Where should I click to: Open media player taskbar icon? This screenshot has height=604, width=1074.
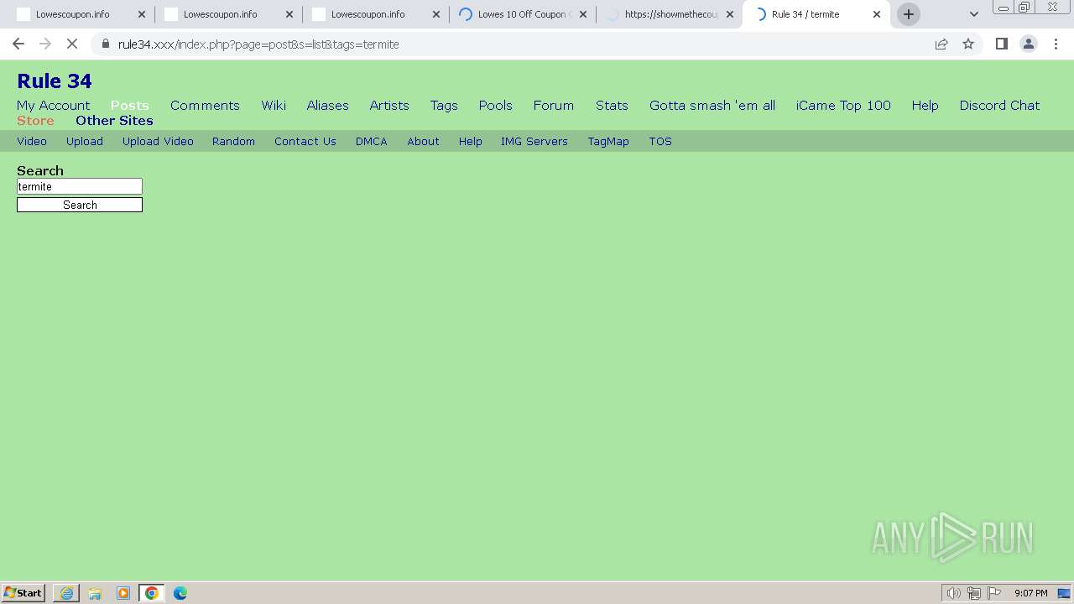pyautogui.click(x=123, y=593)
